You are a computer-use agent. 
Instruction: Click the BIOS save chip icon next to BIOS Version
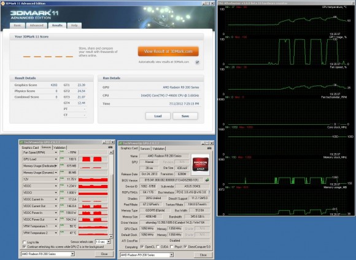(207, 180)
